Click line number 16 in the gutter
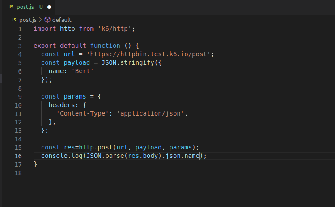Viewport: 335px width, 207px height. coord(18,156)
